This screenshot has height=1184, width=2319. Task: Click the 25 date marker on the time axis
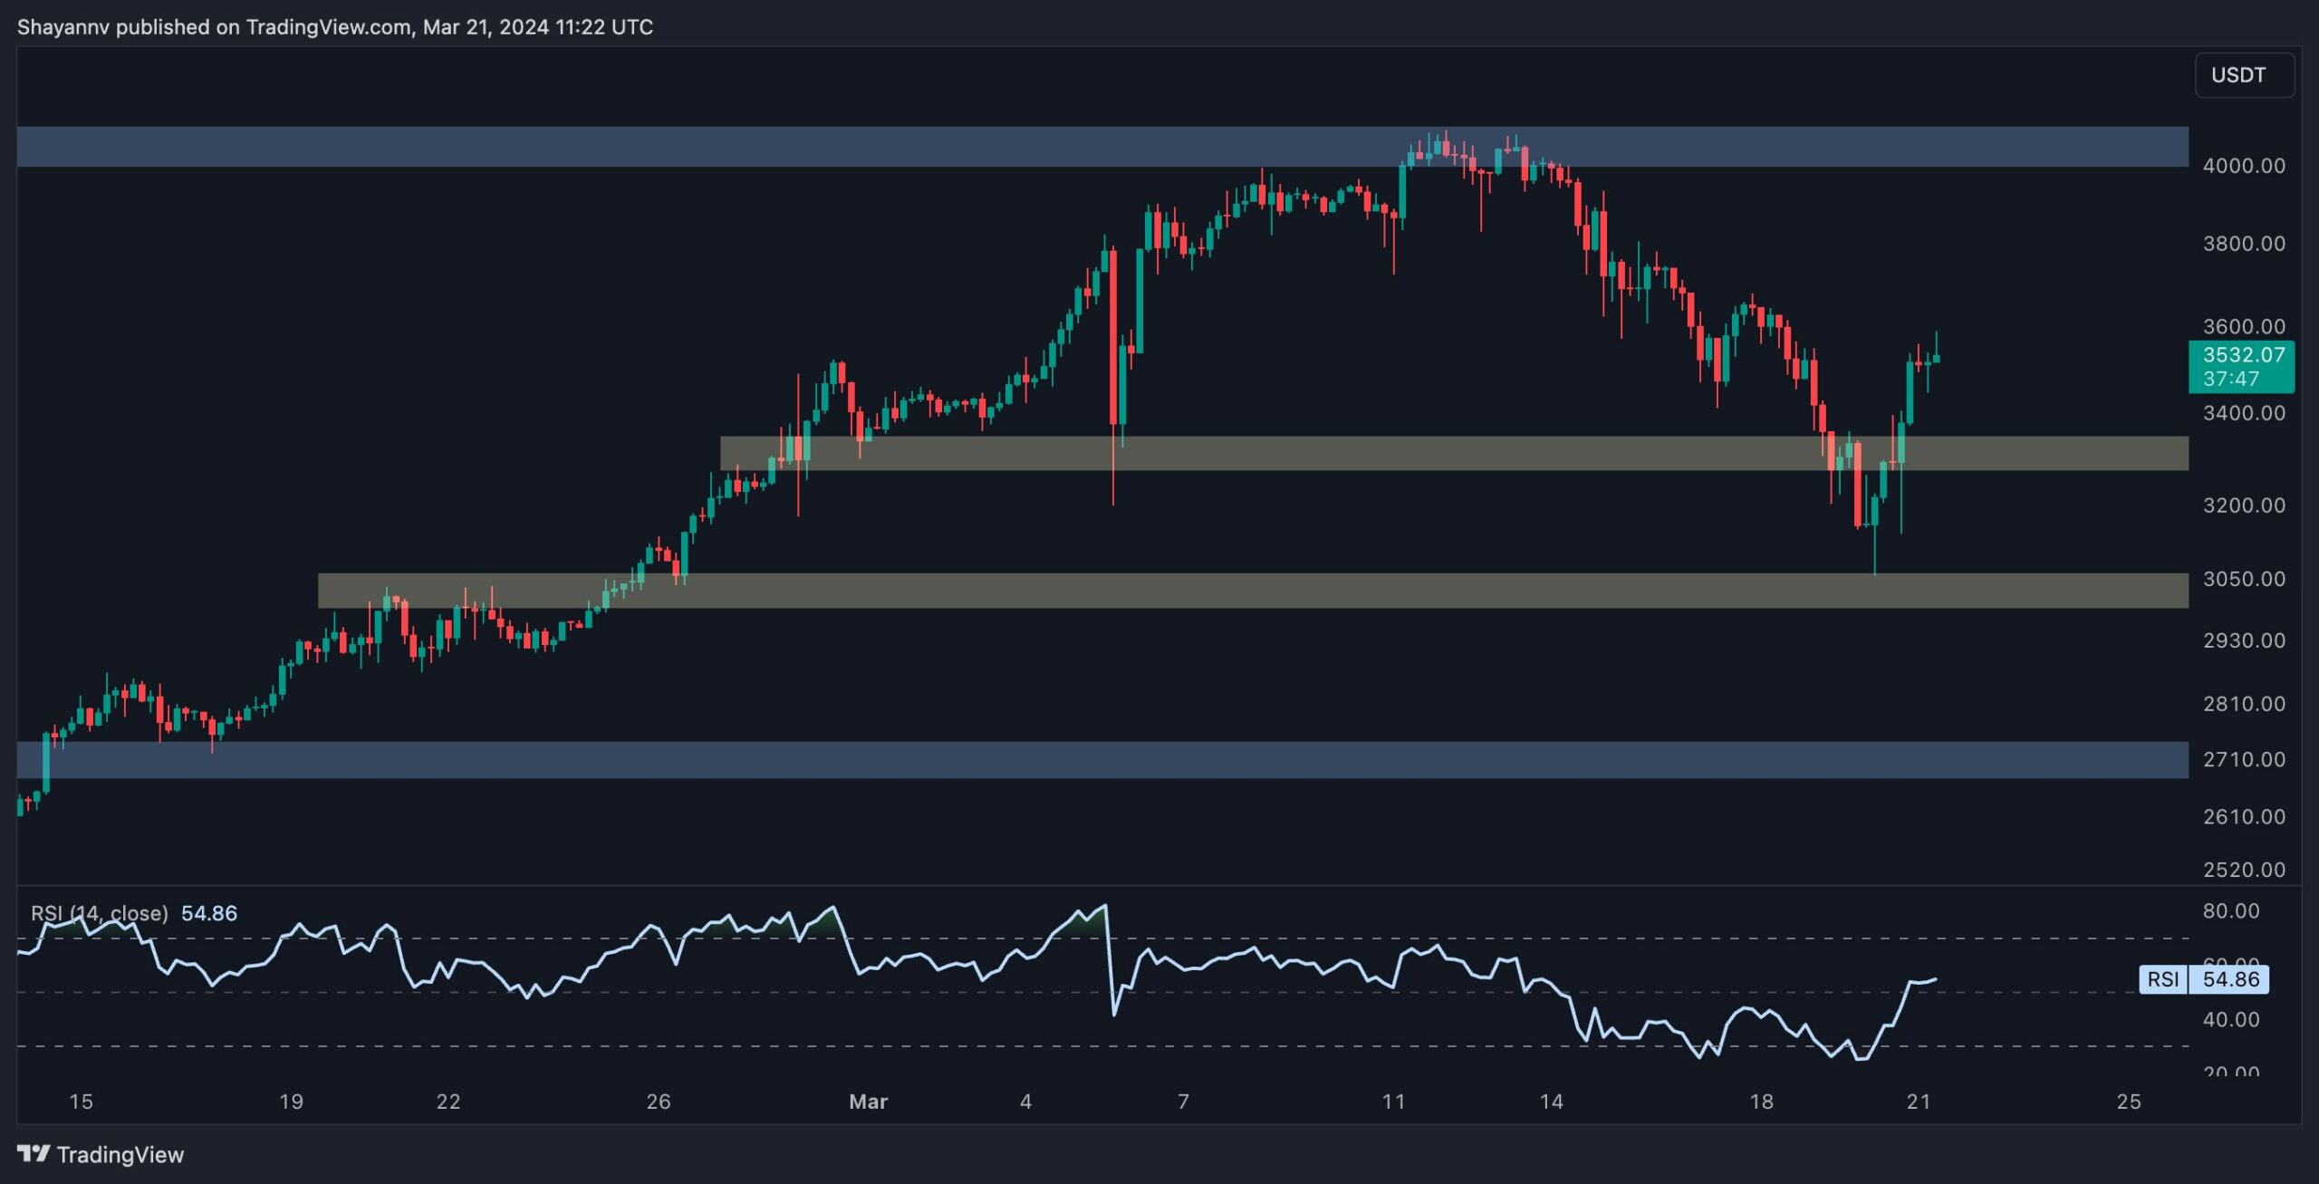click(2128, 1102)
